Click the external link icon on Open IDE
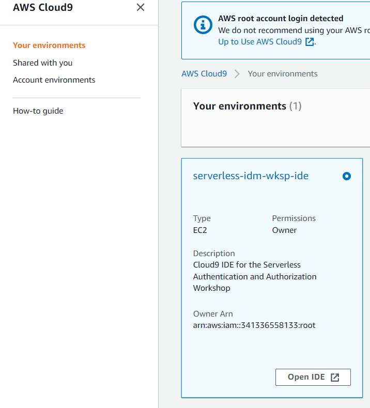Viewport: 370px width, 408px height. pos(335,378)
